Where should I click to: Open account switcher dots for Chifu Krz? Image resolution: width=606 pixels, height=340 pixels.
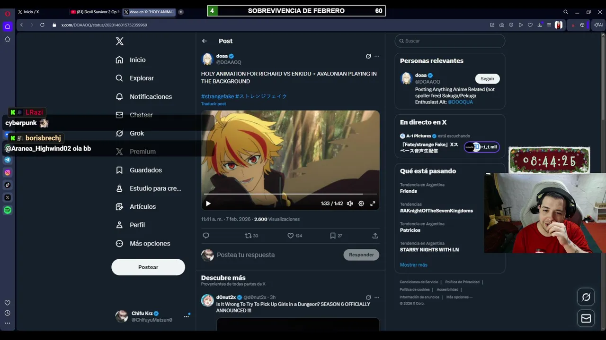[x=187, y=316]
